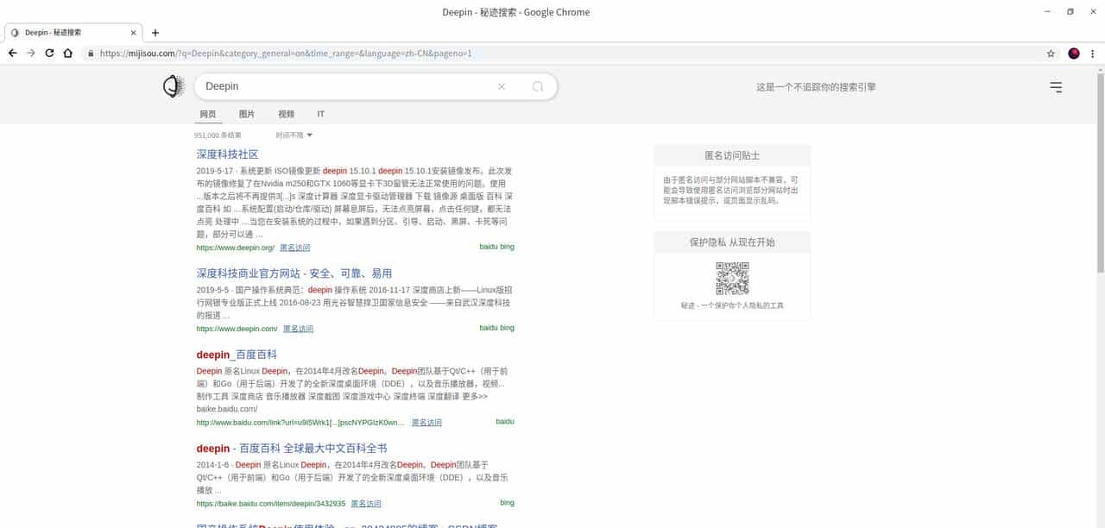Open the 深度科技社区 result link
The width and height of the screenshot is (1105, 528).
click(x=228, y=154)
